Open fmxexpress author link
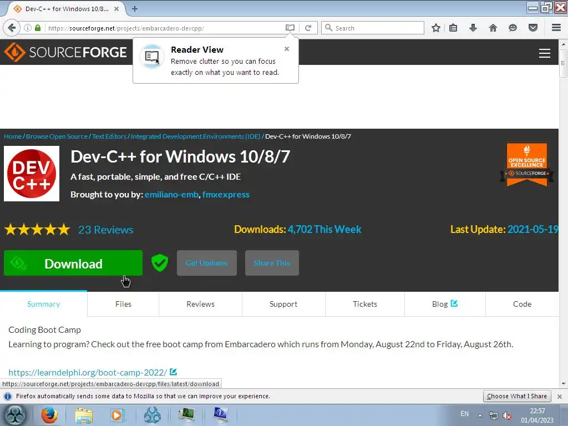This screenshot has width=568, height=426. click(x=226, y=195)
